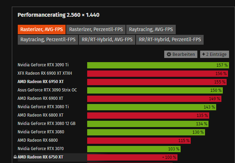Click Nvidia GeForce RTX 3080 12 GB label

tap(46, 124)
